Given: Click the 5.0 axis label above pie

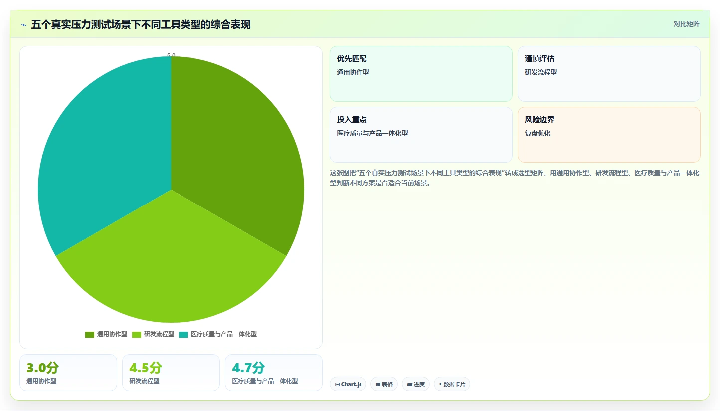Looking at the screenshot, I should click(171, 56).
